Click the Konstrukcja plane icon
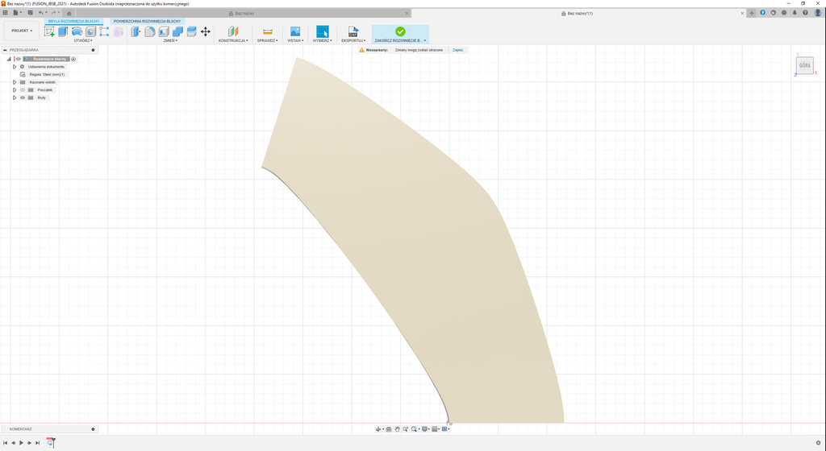The width and height of the screenshot is (826, 451). click(x=232, y=31)
